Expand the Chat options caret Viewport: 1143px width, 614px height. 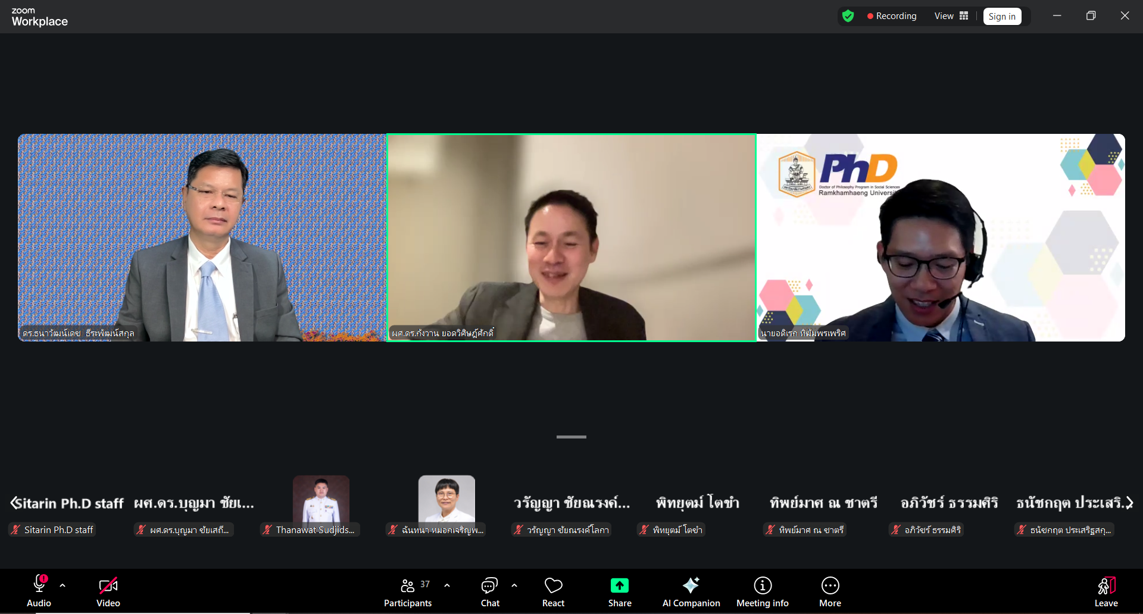click(514, 585)
